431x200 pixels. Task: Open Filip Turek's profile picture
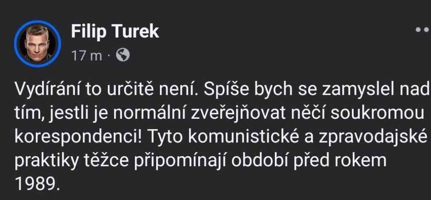pyautogui.click(x=37, y=43)
